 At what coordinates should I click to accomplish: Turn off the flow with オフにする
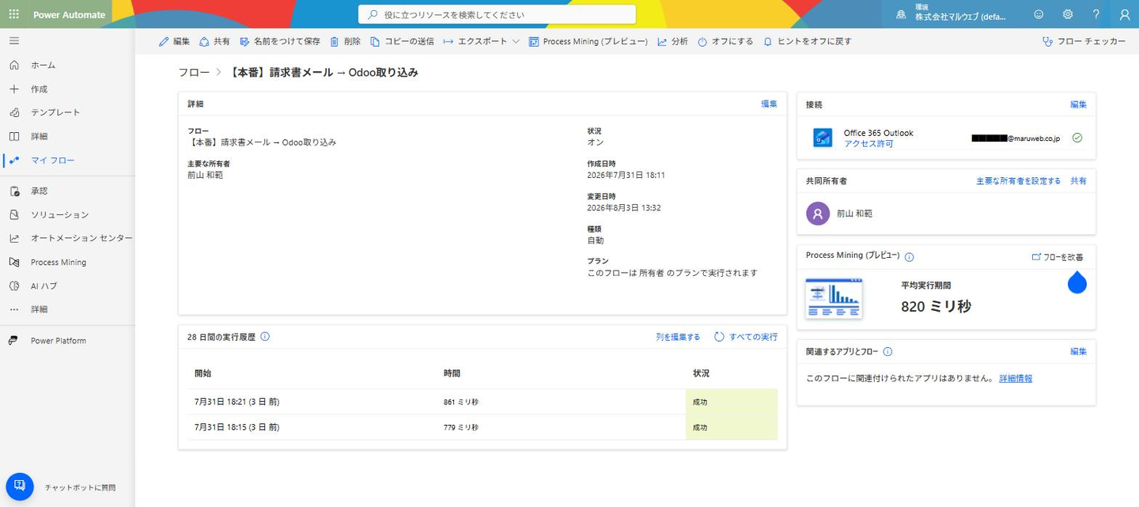pos(725,41)
